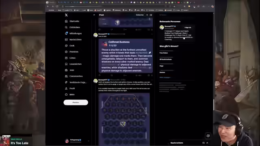The width and height of the screenshot is (260, 146).
Task: Open the author avatar on Cutthroat Business post
Action: [x=95, y=35]
